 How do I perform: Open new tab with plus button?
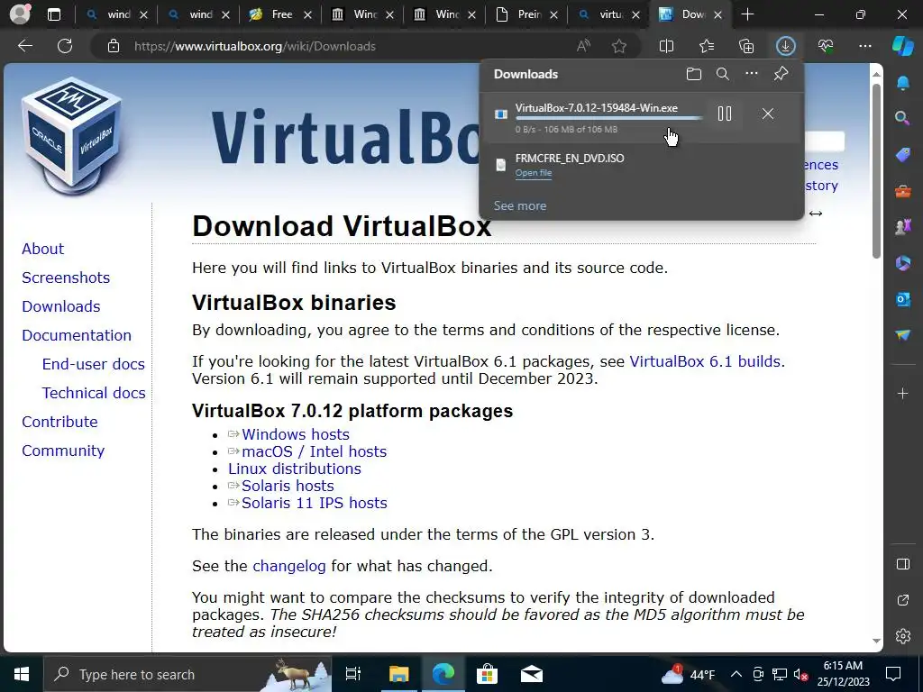(x=747, y=14)
